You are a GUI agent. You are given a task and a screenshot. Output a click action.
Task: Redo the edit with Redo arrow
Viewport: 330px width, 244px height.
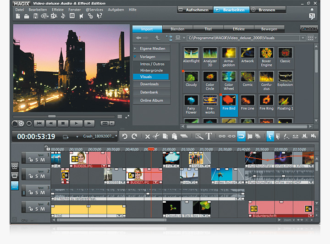[134, 136]
